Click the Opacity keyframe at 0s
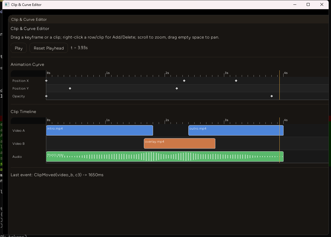331x237 pixels. (x=46, y=96)
